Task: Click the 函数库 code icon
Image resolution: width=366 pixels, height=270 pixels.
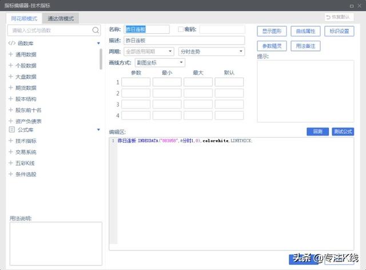Action: [x=11, y=43]
